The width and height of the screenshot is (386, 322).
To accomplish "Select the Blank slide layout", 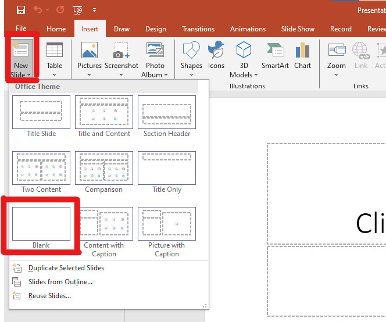I will pos(41,224).
